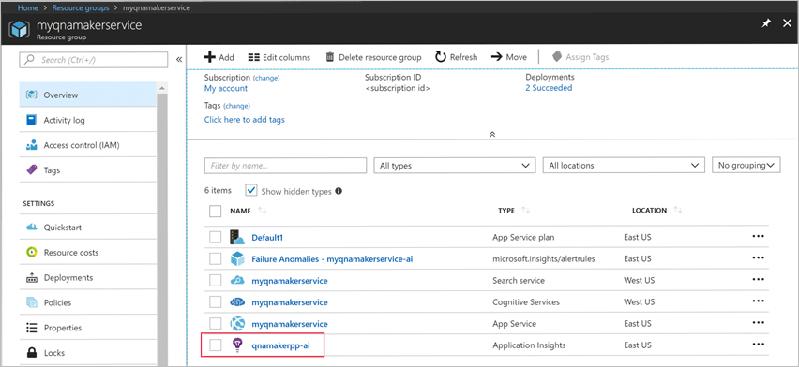Check the Search service row checkbox
The image size is (799, 367).
(215, 281)
